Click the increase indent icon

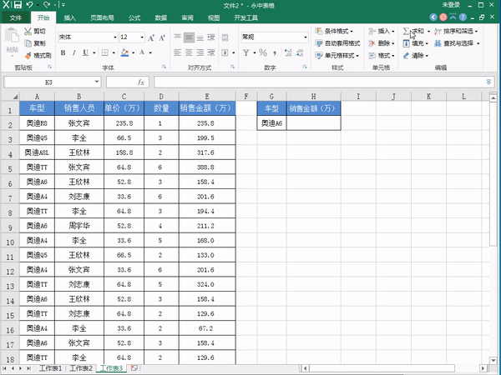(211, 52)
